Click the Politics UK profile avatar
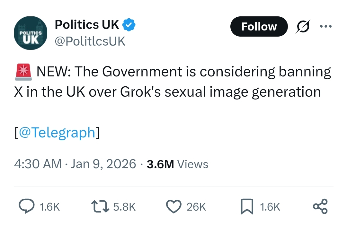This screenshot has height=226, width=347. click(31, 33)
